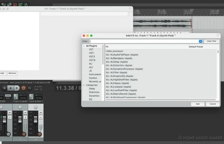Focus the Filter text field

[144, 41]
